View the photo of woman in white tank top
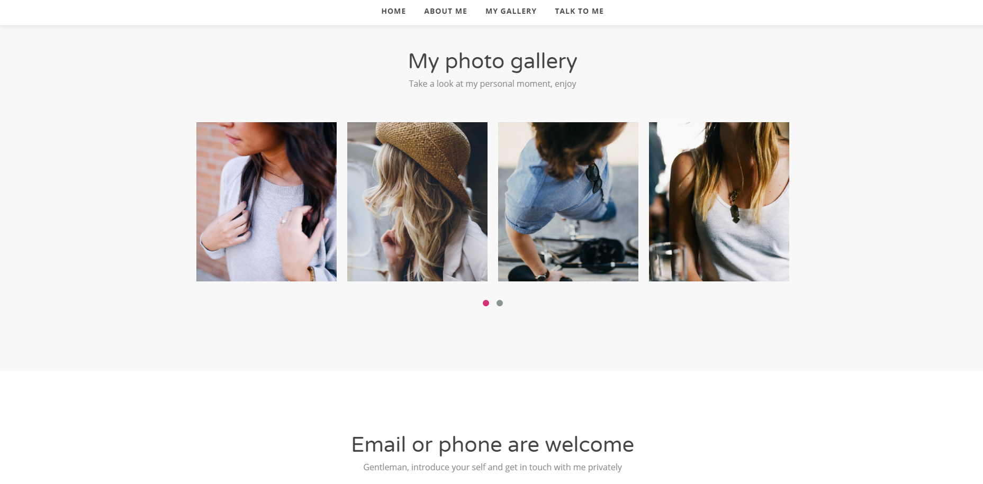The height and width of the screenshot is (484, 983). tap(719, 202)
